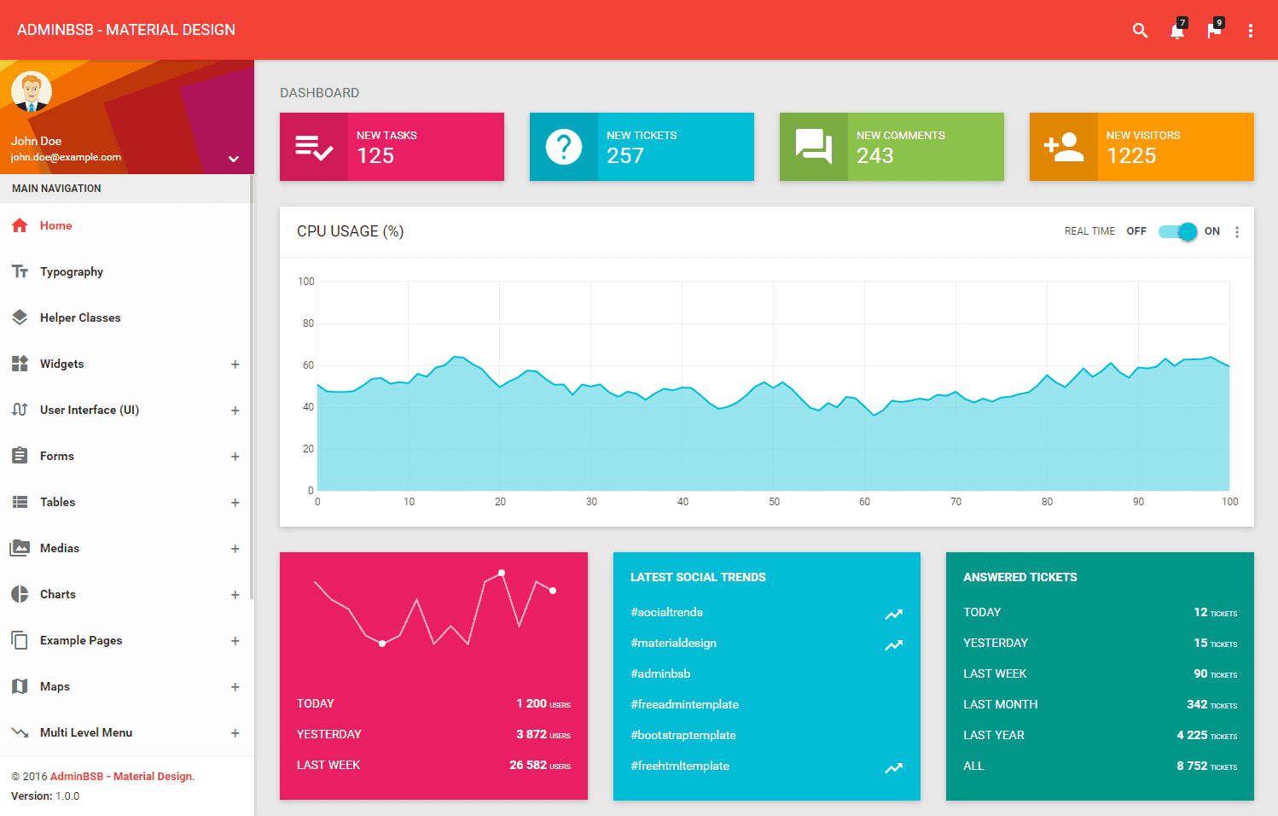This screenshot has width=1278, height=816.
Task: Click the add-visitor icon on New Visitors card
Action: coord(1063,146)
